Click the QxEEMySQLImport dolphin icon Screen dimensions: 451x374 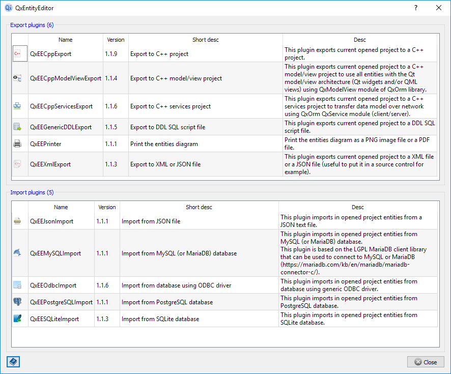pyautogui.click(x=18, y=253)
